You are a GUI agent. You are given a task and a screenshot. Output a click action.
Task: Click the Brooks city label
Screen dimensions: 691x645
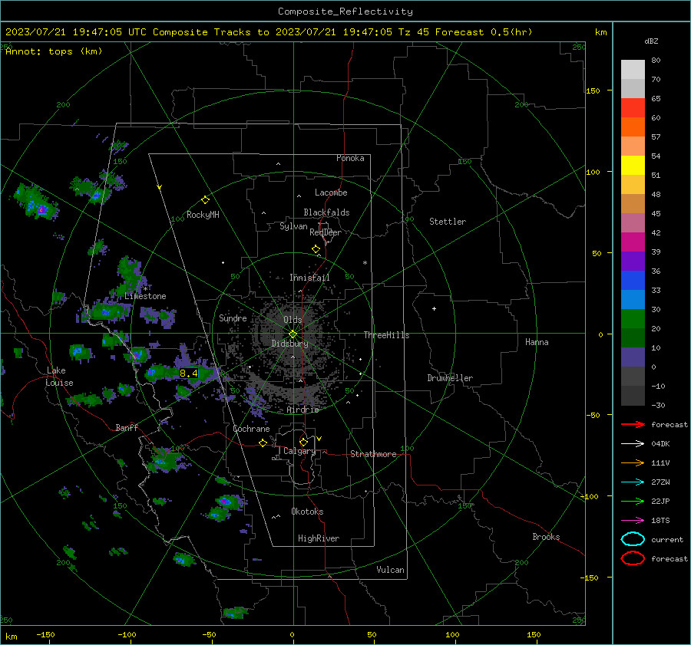coord(546,537)
